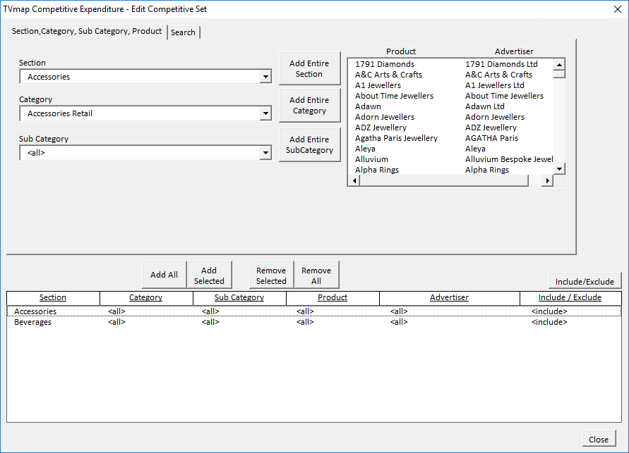Select the Accessories row in competitive set
Image resolution: width=629 pixels, height=453 pixels.
314,311
